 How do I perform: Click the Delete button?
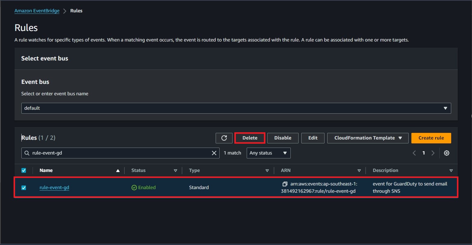pyautogui.click(x=250, y=138)
